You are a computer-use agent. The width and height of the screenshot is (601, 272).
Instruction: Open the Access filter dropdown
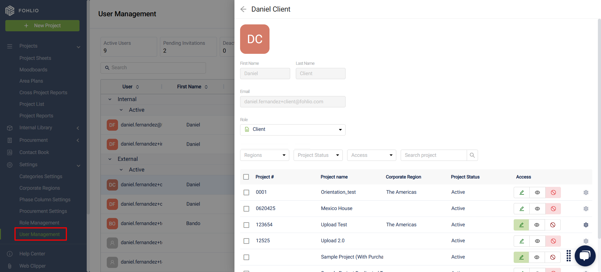[x=372, y=155]
